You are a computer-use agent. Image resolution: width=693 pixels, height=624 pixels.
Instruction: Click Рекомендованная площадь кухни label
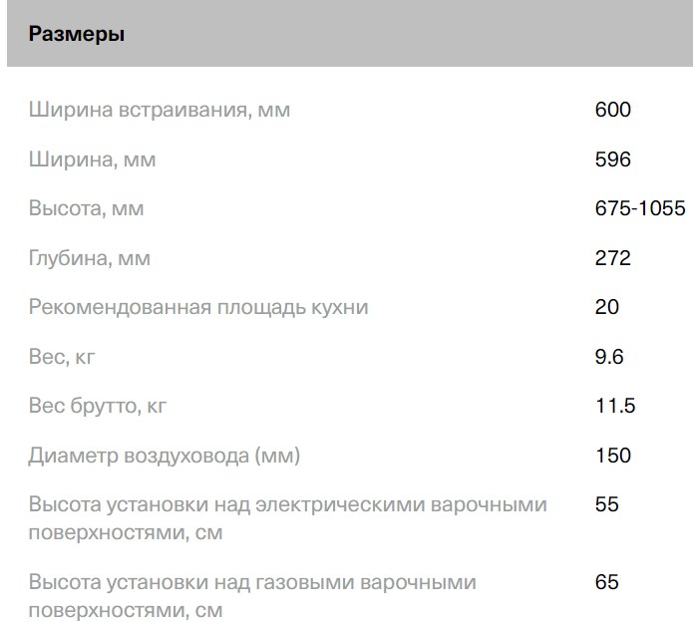click(x=198, y=307)
